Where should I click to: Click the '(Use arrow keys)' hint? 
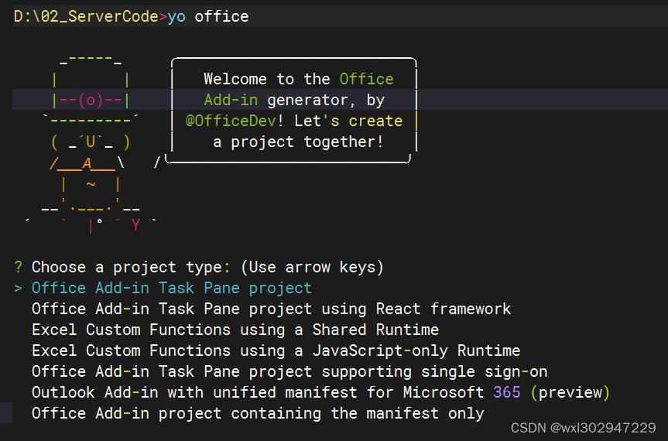coord(312,268)
